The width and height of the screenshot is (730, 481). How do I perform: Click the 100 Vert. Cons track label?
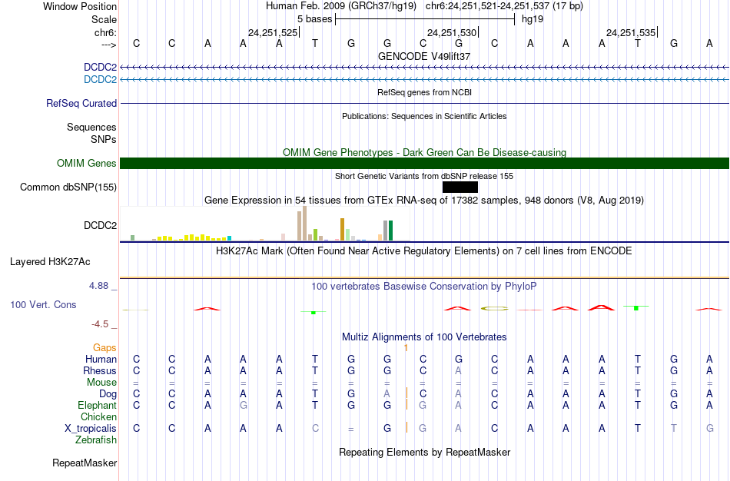pyautogui.click(x=43, y=304)
